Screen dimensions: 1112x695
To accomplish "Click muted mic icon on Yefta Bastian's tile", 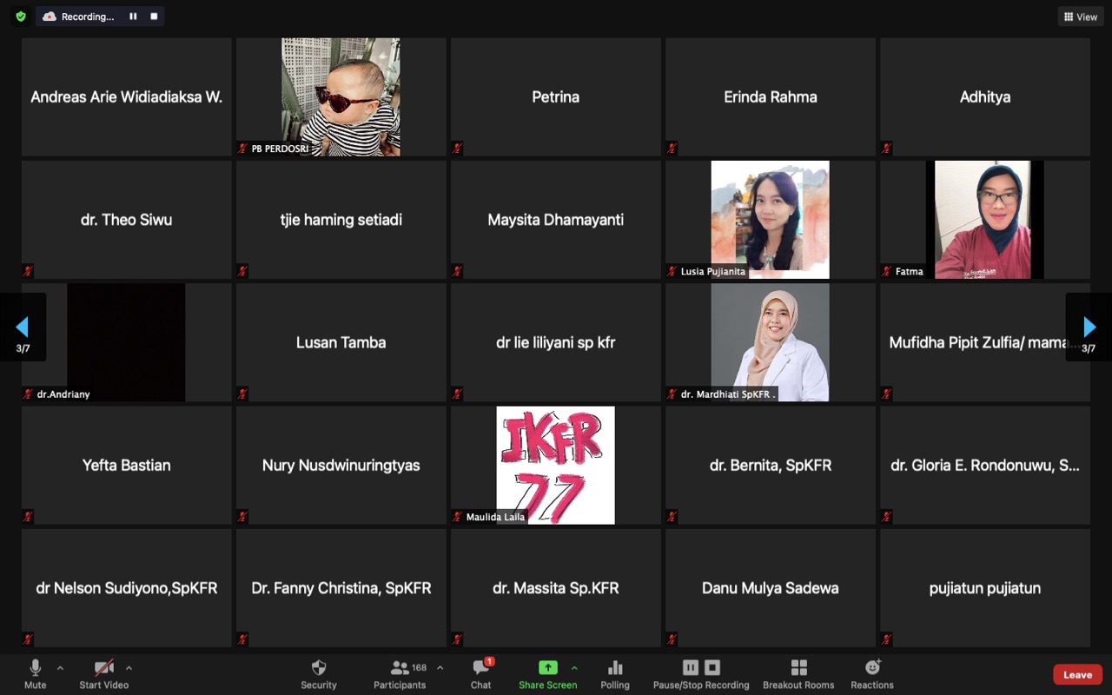I will tap(28, 517).
